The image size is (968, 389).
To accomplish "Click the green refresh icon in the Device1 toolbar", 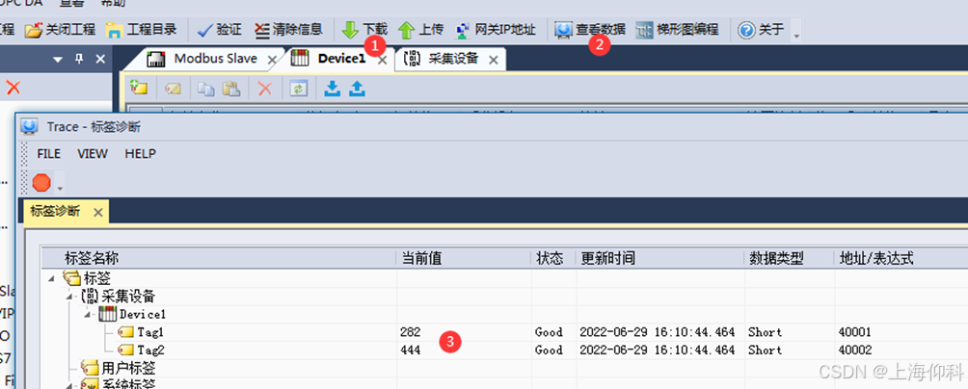I will pyautogui.click(x=298, y=90).
